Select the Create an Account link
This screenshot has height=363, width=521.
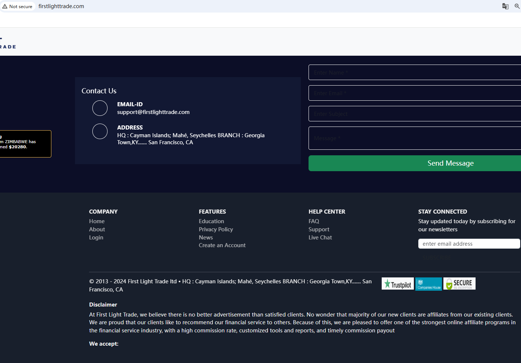[x=222, y=245]
